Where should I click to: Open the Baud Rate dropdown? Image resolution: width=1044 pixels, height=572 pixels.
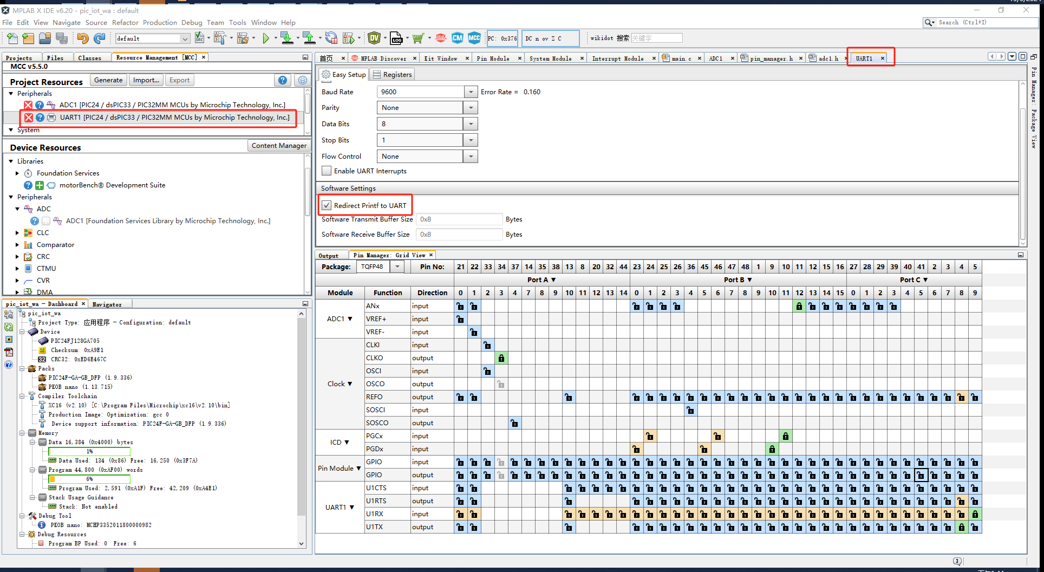click(471, 92)
